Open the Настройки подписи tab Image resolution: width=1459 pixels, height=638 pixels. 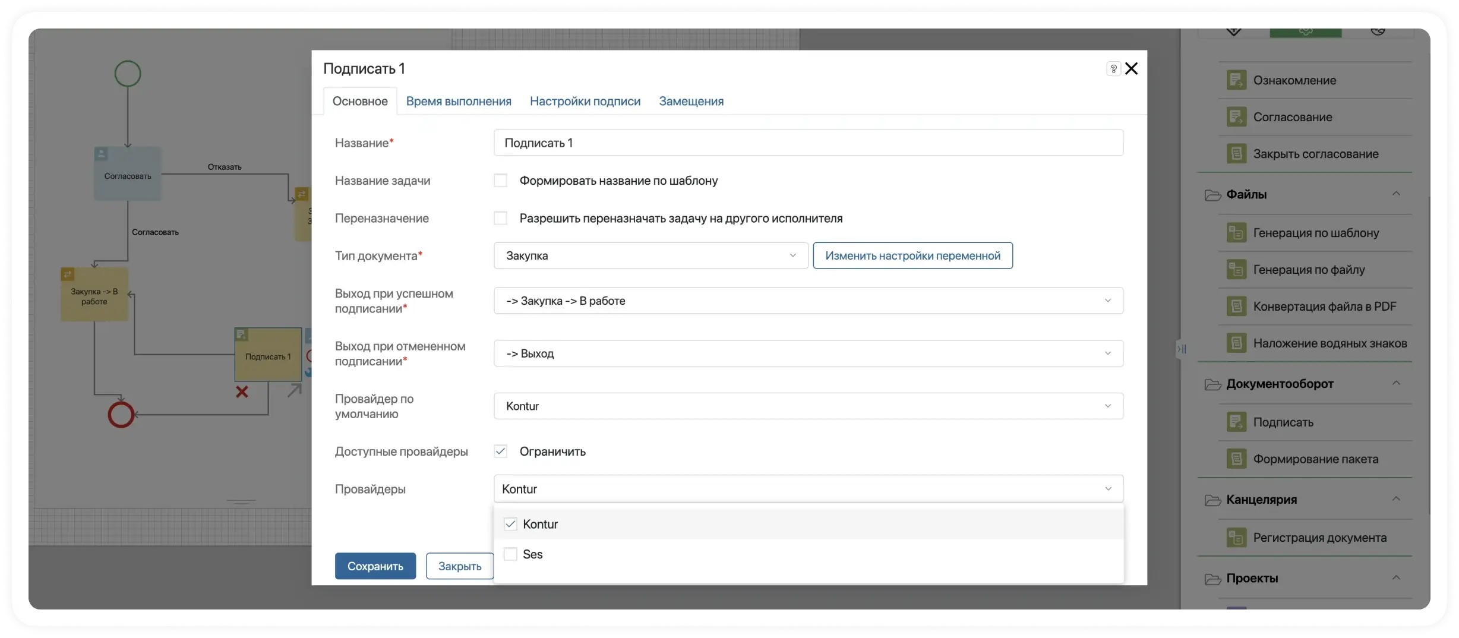click(x=585, y=101)
